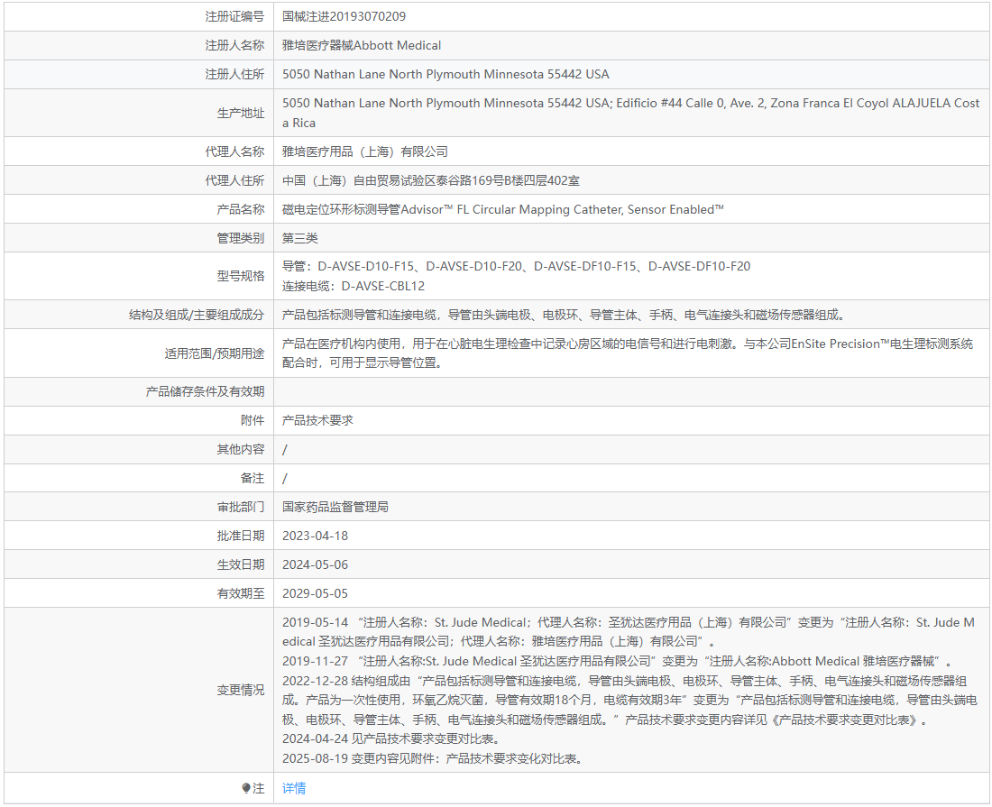Select the 2019-05-14 change record line
The image size is (992, 807).
click(629, 632)
